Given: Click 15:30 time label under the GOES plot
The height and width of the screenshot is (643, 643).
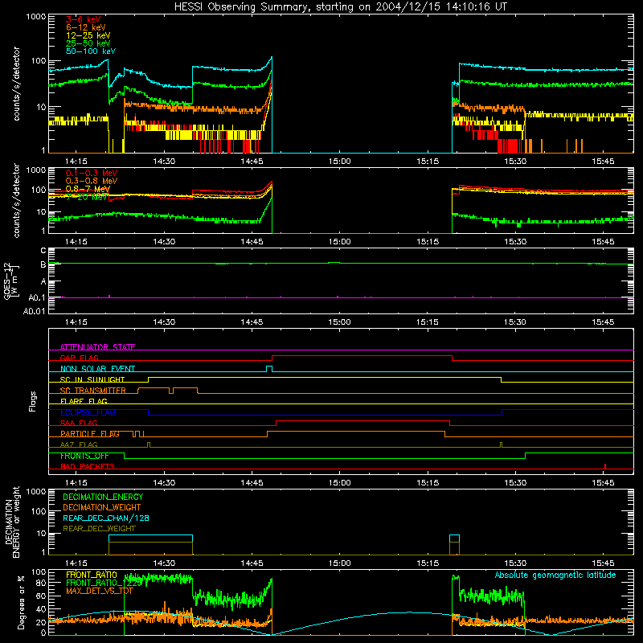Looking at the screenshot, I should point(515,322).
